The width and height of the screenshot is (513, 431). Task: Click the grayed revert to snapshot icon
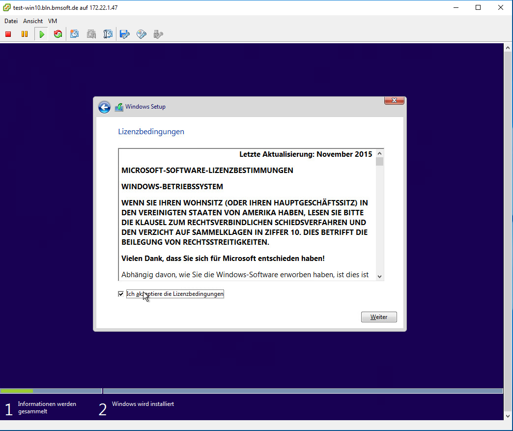[91, 34]
